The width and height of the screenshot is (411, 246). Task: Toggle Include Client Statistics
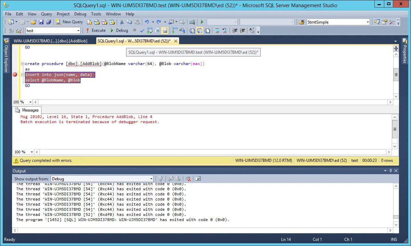182,30
